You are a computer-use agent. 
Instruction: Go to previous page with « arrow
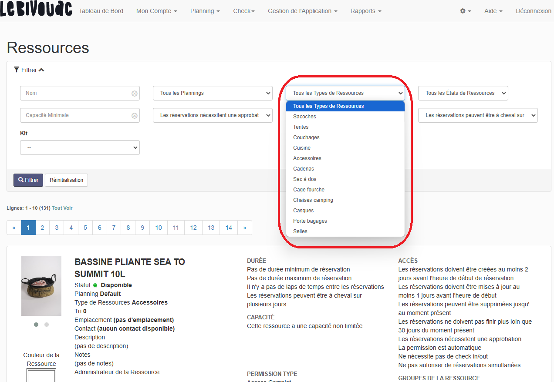(14, 228)
